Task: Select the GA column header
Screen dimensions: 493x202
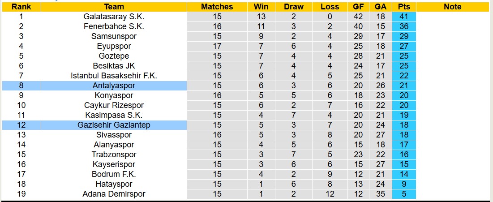Action: [381, 7]
